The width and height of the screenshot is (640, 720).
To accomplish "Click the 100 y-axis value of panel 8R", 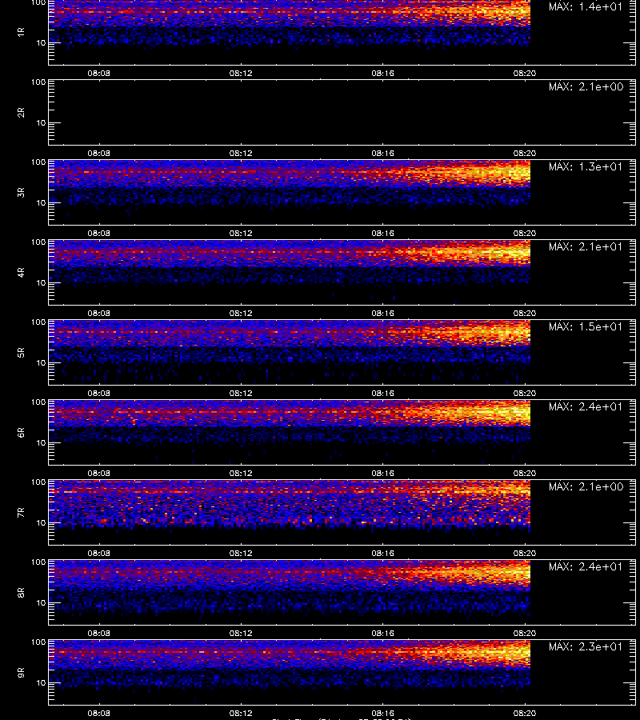I will (x=38, y=562).
